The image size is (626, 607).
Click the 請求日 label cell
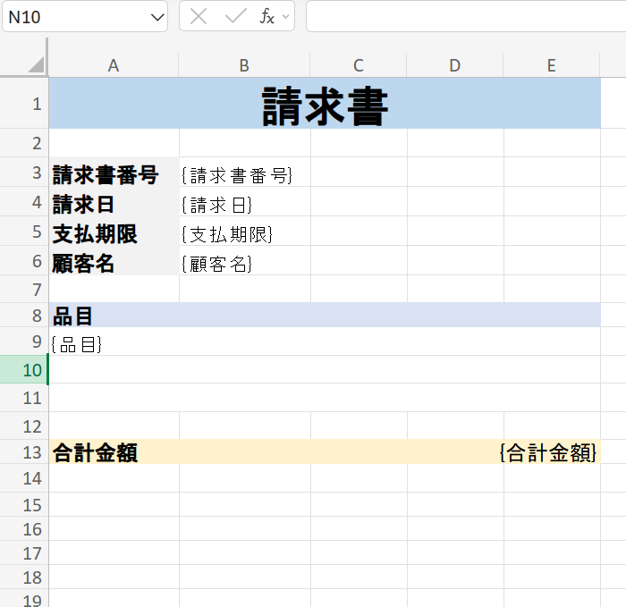[114, 201]
